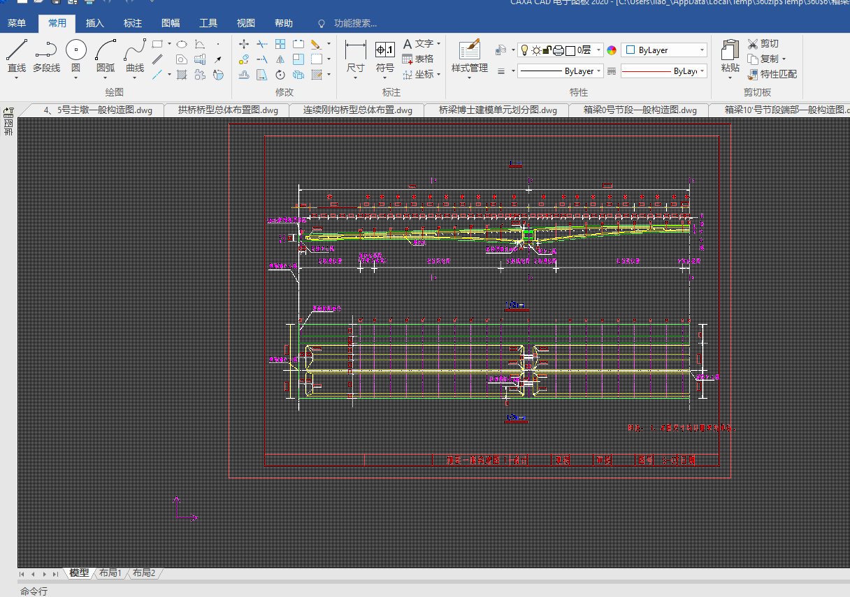Click the hatch fill tool icon
850x597 pixels.
[x=182, y=75]
